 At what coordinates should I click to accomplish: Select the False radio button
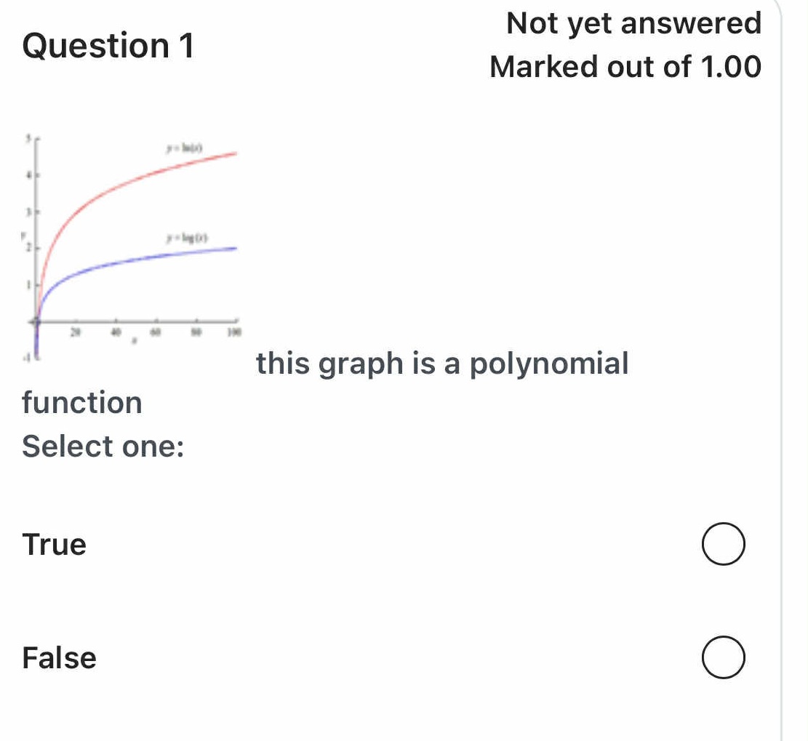coord(724,657)
